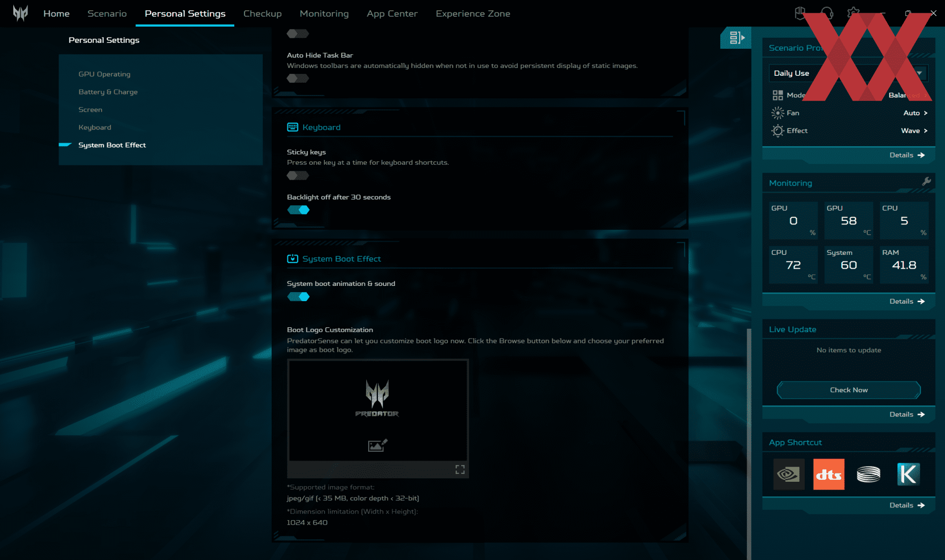The width and height of the screenshot is (945, 560).
Task: Enable Auto Hide Task Bar toggle
Action: pos(298,78)
